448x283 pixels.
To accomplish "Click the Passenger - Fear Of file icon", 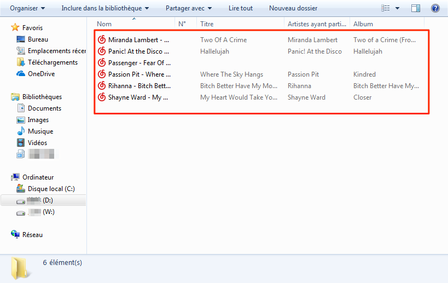I will coord(102,62).
